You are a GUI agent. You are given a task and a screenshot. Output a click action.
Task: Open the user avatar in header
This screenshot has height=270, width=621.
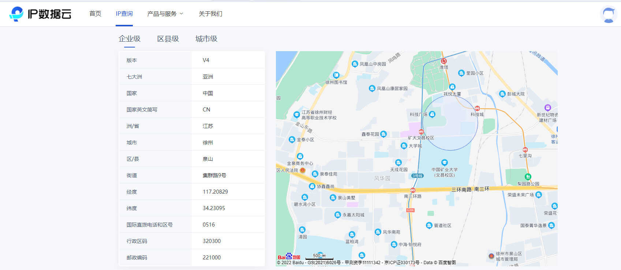coord(608,15)
